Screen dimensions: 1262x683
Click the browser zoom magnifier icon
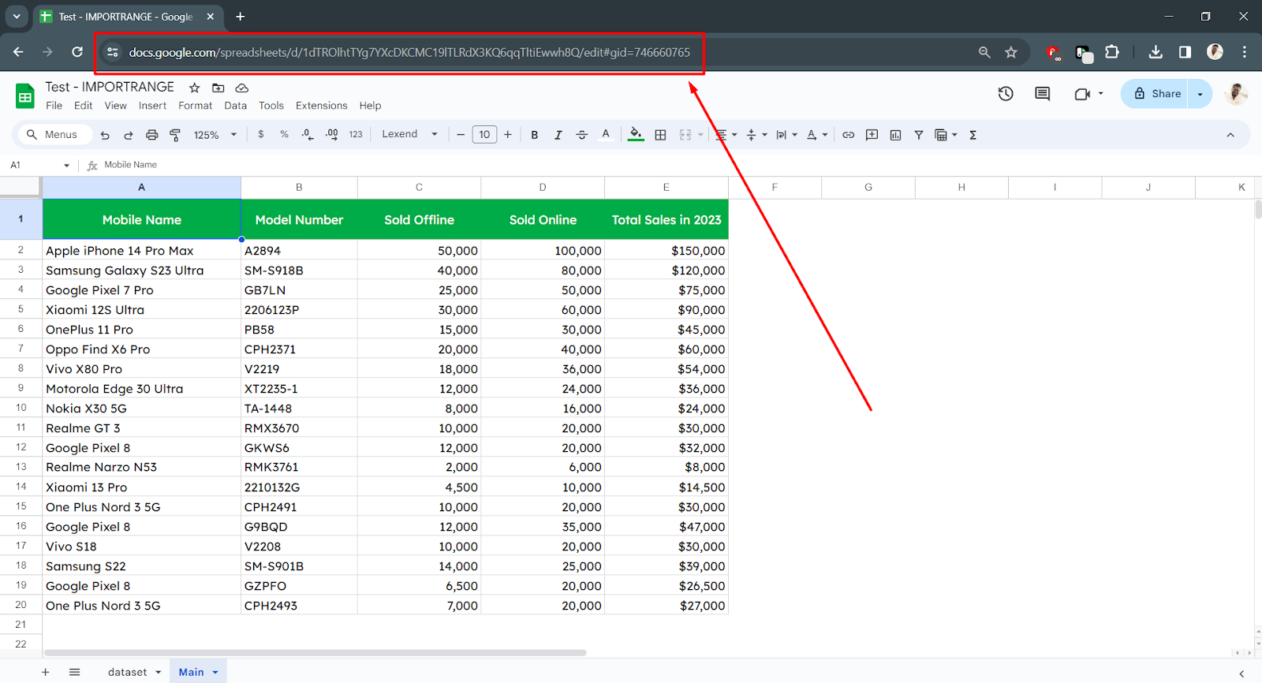click(984, 52)
